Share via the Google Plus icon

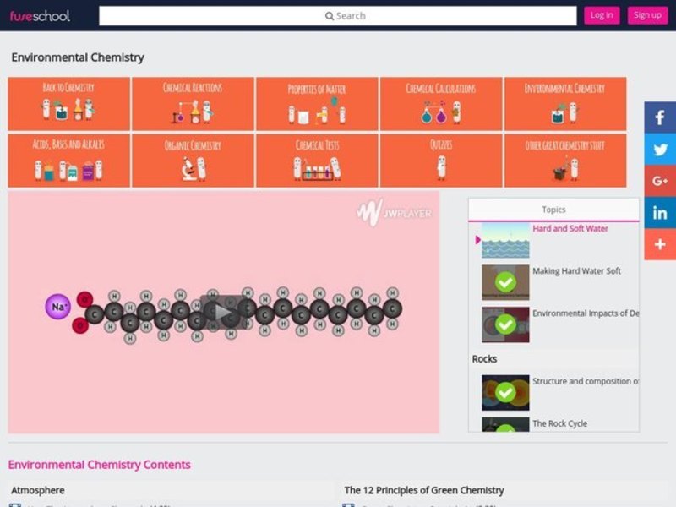click(x=660, y=181)
